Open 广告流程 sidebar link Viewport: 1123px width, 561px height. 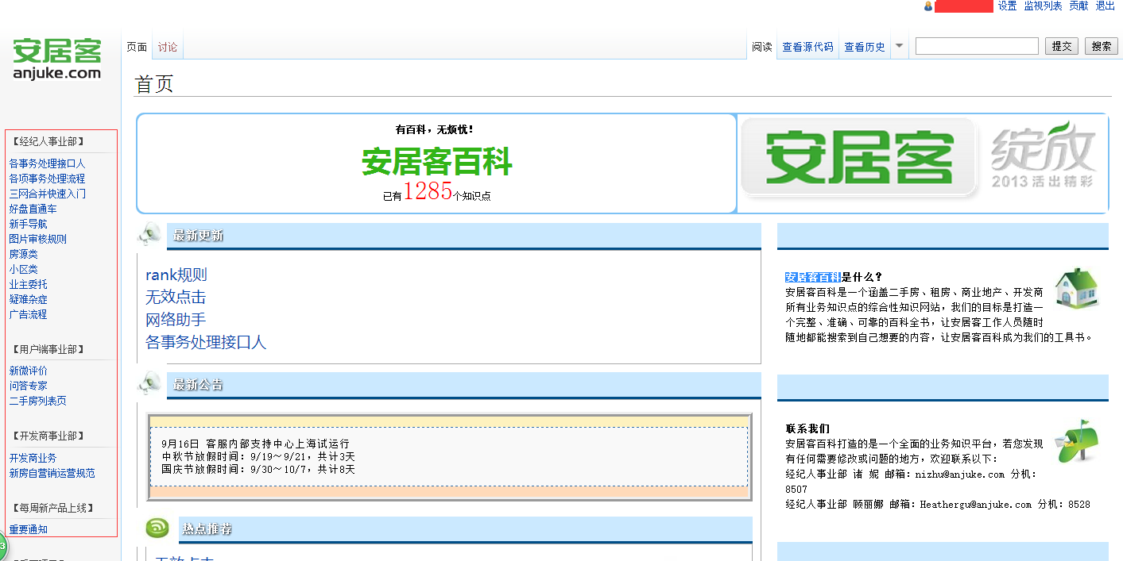[28, 314]
